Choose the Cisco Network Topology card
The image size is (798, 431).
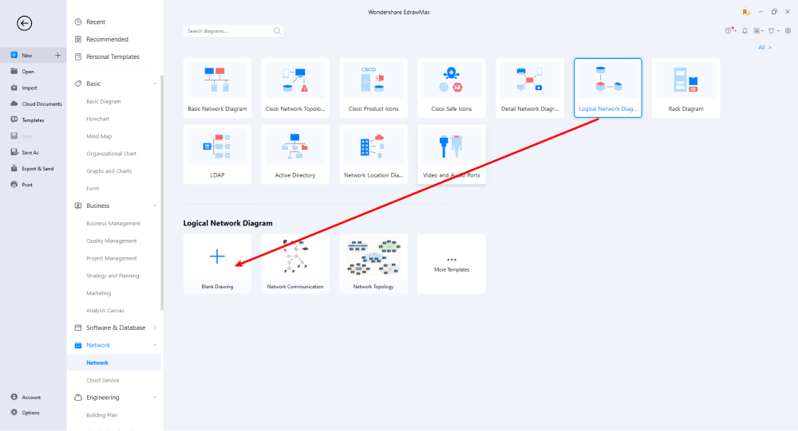click(x=295, y=88)
